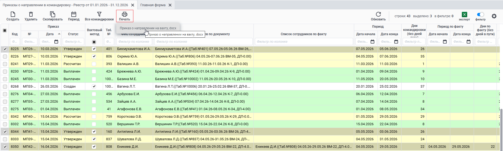This screenshot has height=151, width=503.
Task: Select row checkbox for 8268
Action: [x=5, y=87]
